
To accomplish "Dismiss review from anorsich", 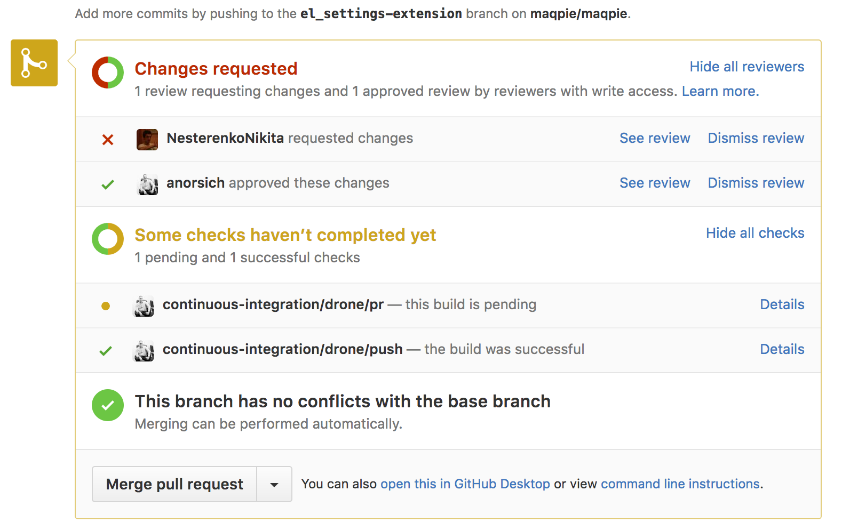I will click(x=756, y=183).
